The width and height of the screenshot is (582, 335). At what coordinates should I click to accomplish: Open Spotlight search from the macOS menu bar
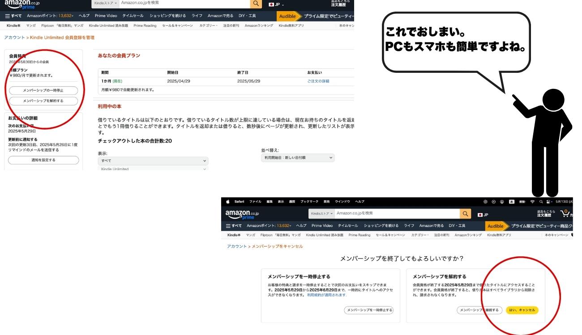(541, 201)
